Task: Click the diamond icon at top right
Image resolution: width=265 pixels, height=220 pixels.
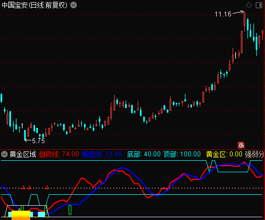Action: pyautogui.click(x=249, y=5)
